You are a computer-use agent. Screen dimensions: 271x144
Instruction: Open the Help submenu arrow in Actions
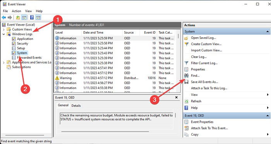click(x=268, y=108)
